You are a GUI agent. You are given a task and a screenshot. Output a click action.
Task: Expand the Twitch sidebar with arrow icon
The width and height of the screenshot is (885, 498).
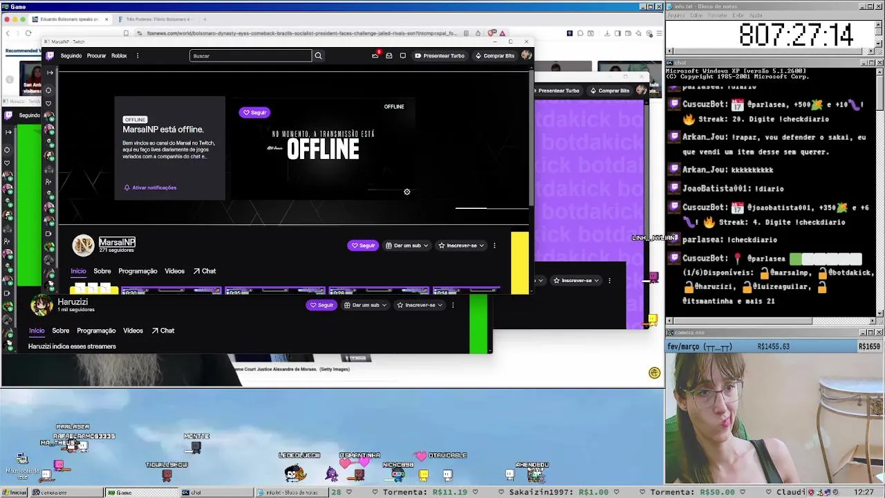(49, 72)
